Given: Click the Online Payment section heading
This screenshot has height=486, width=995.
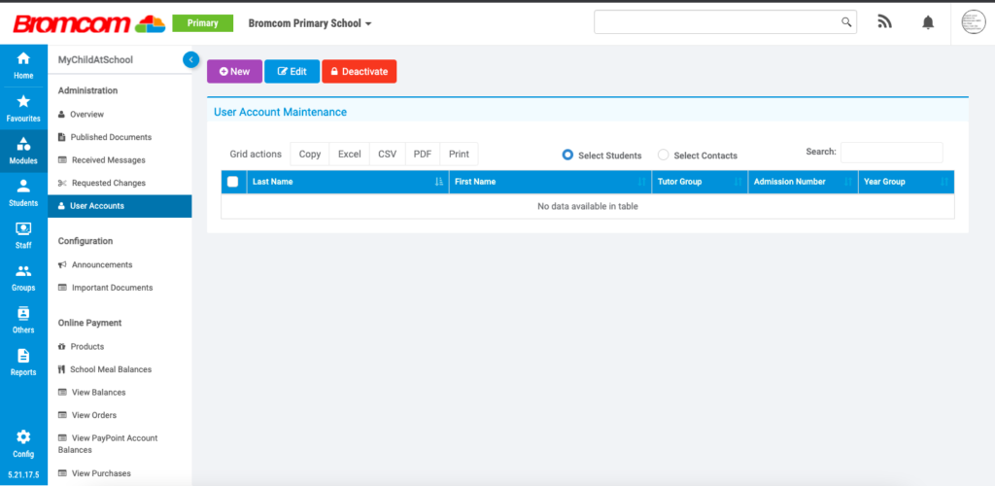Looking at the screenshot, I should [x=89, y=323].
